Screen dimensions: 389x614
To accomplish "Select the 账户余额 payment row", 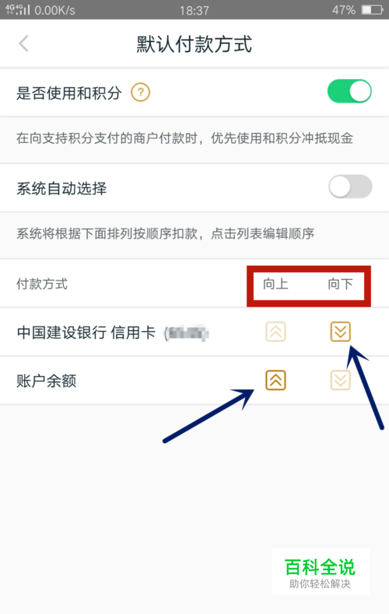I will [194, 381].
